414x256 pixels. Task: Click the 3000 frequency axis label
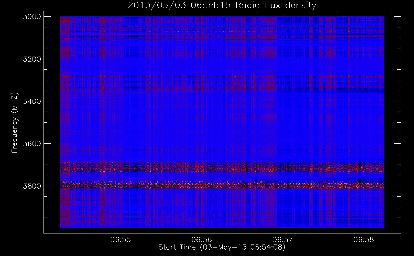(x=32, y=17)
